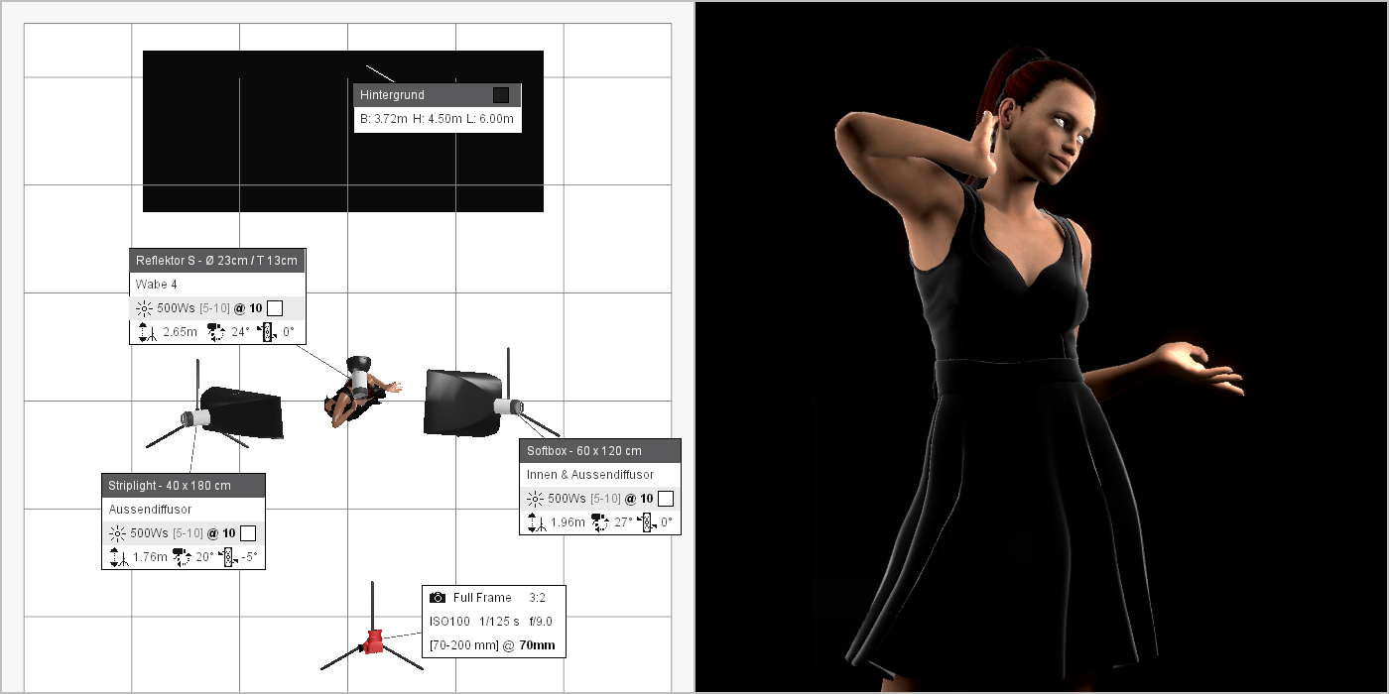This screenshot has width=1389, height=694.
Task: Open the Softbox gel color swatch
Action: pos(666,499)
